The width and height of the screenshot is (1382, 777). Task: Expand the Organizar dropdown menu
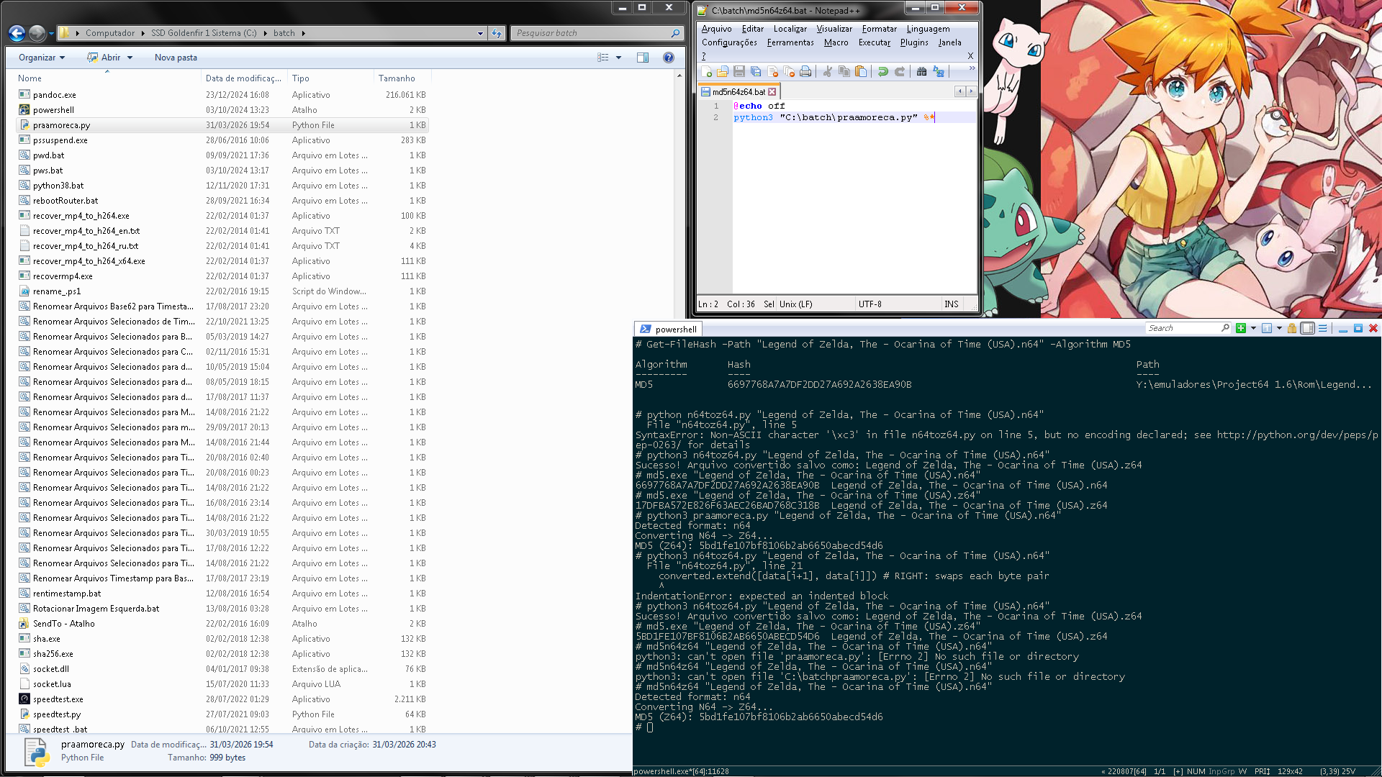(42, 58)
